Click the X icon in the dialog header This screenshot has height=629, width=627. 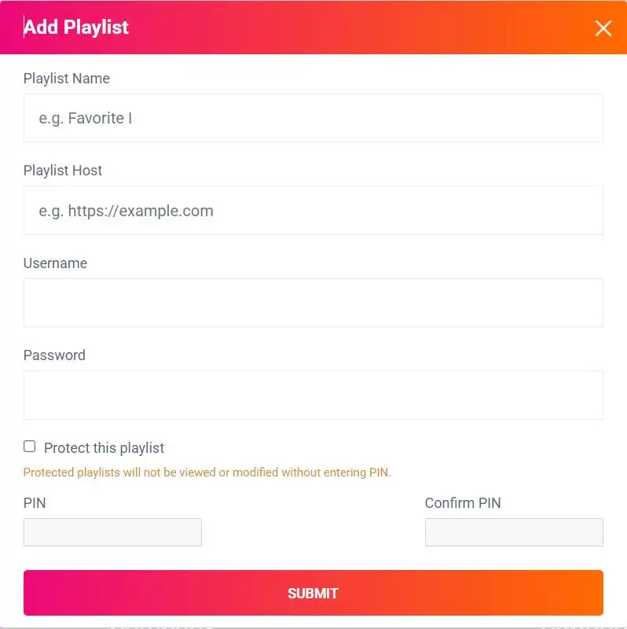coord(603,28)
